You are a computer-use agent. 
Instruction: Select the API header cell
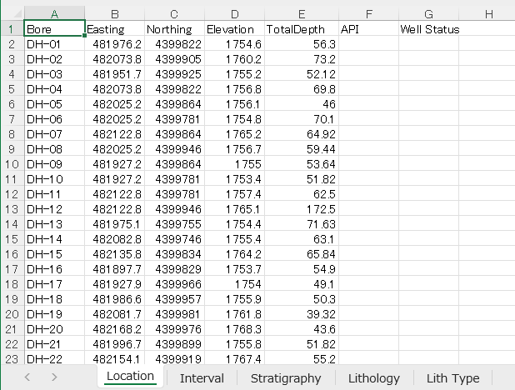368,29
